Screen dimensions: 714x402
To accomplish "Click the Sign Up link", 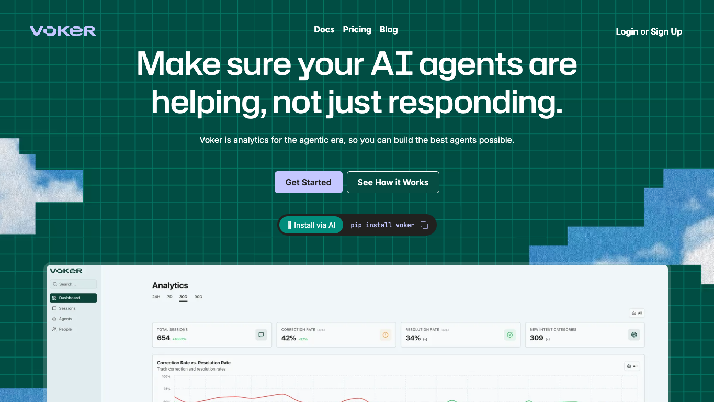I will (666, 31).
